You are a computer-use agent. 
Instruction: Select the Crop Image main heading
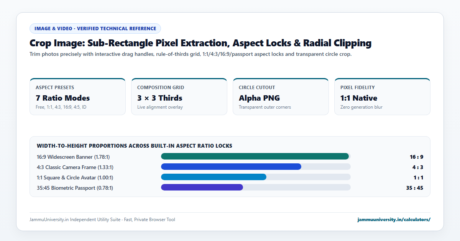pyautogui.click(x=200, y=43)
